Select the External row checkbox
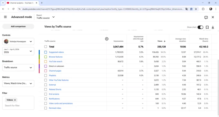The width and height of the screenshot is (219, 117). [x=46, y=85]
